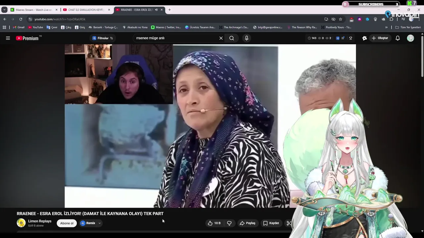Viewport: 424px width, 238px height.
Task: Reload the page in the browser
Action: coord(21,19)
